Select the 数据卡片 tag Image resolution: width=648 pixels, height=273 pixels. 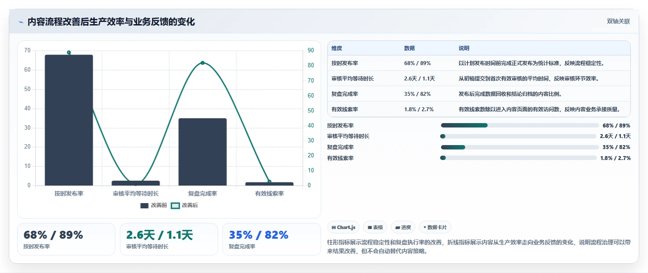(435, 227)
